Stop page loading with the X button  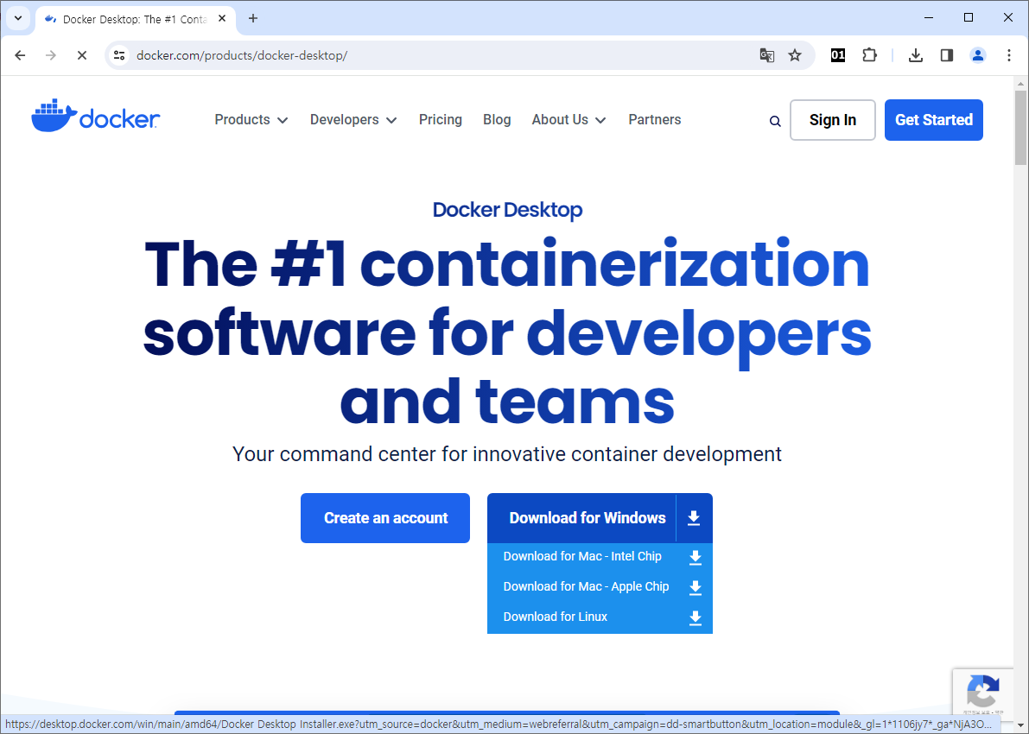click(81, 55)
